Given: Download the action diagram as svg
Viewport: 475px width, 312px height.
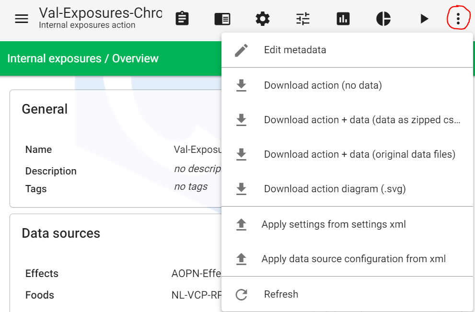Looking at the screenshot, I should [335, 189].
